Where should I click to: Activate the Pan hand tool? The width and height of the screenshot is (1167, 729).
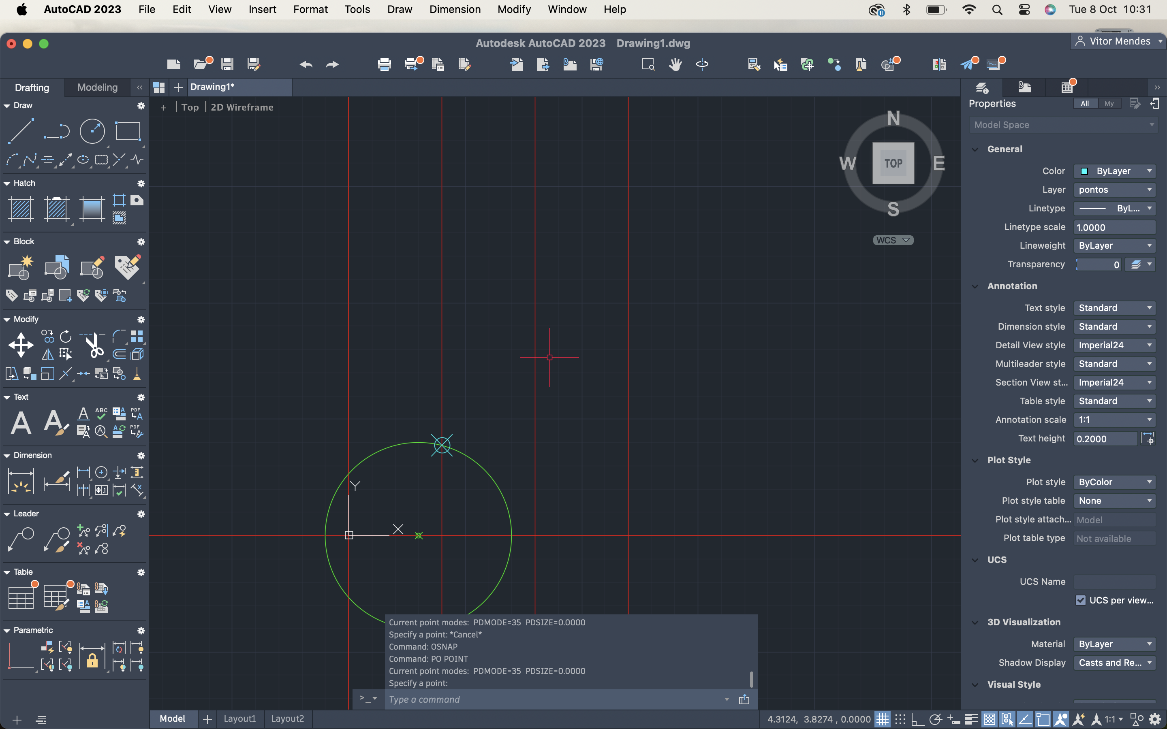click(675, 64)
